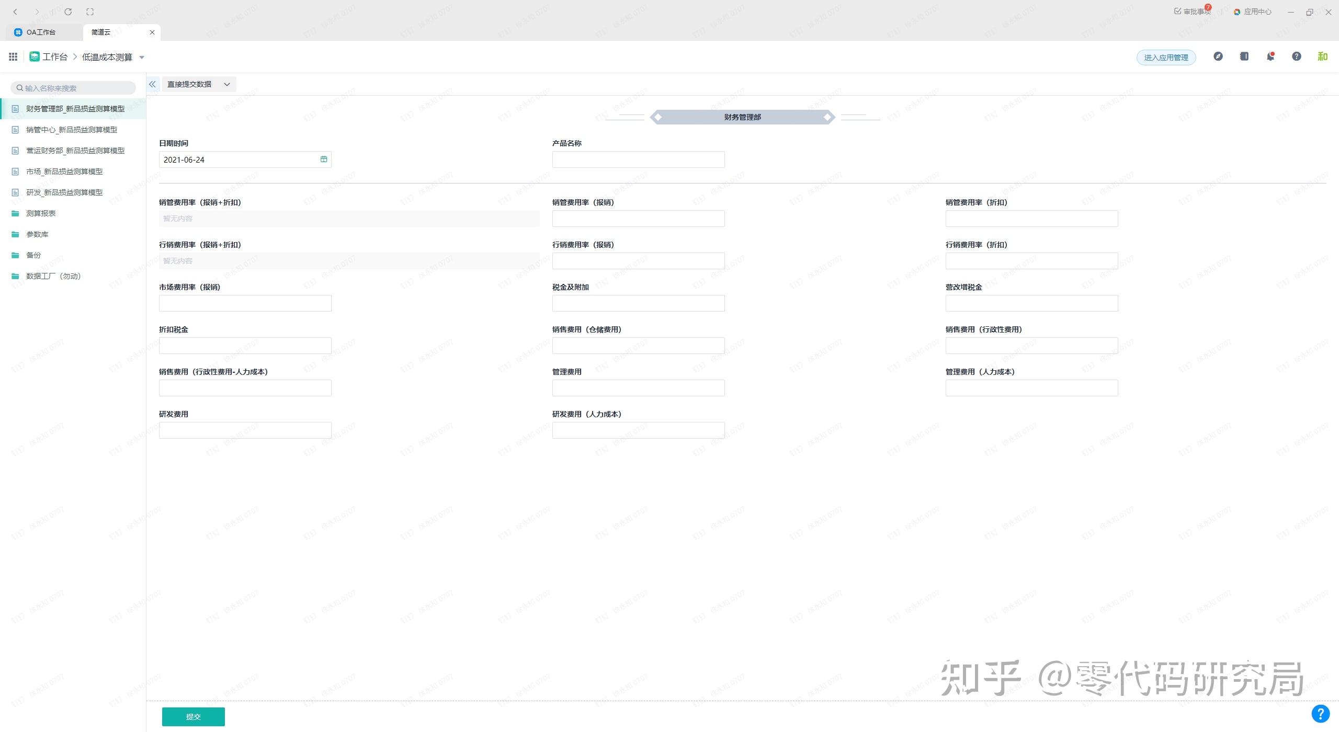Viewport: 1339px width, 732px height.
Task: Click the help question mark in header
Action: [1297, 56]
